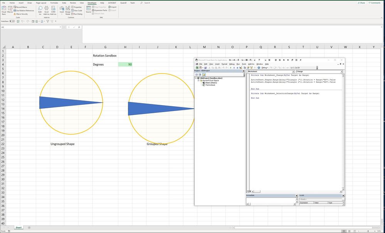Open the Page Layout ribbon tab

(x=41, y=3)
